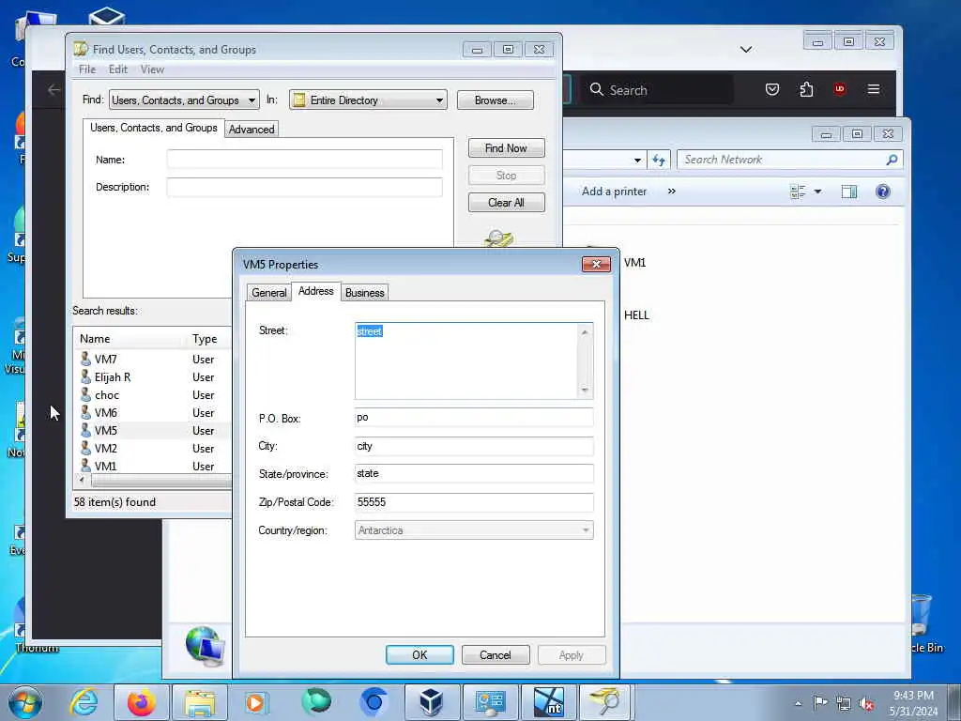Open the Network window help icon
This screenshot has height=721, width=961.
(882, 192)
